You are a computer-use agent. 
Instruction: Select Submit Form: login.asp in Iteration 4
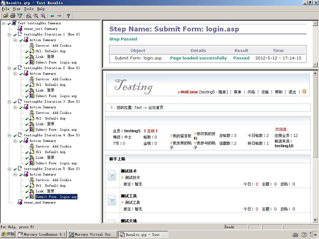(56, 163)
